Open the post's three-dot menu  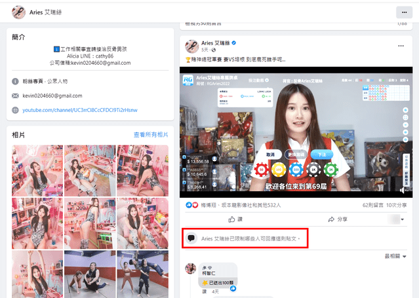click(x=401, y=46)
